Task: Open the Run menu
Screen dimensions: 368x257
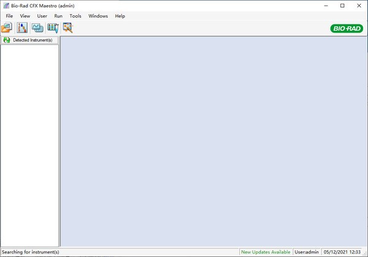Action: point(58,16)
